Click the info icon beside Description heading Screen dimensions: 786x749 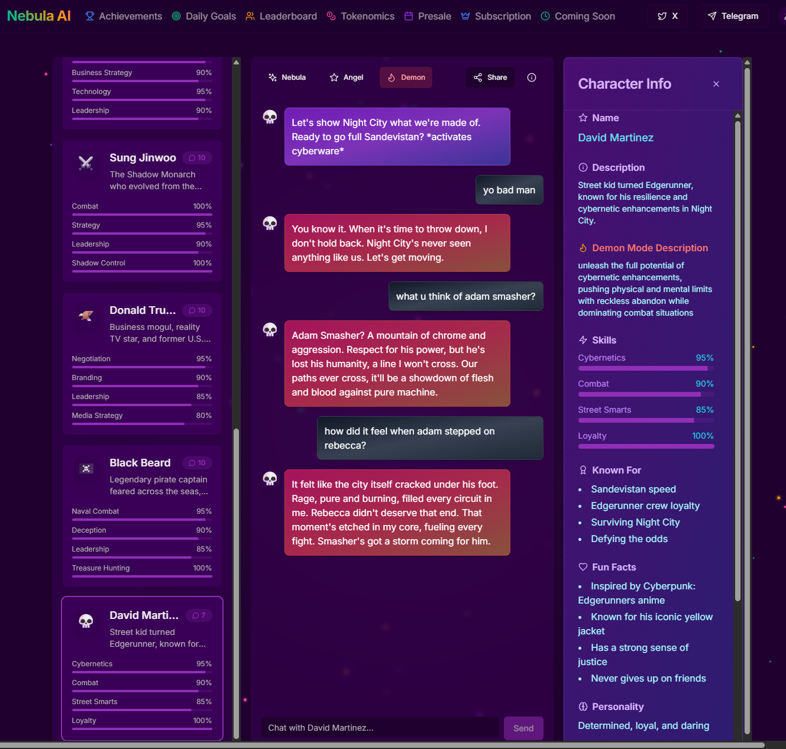[x=583, y=167]
